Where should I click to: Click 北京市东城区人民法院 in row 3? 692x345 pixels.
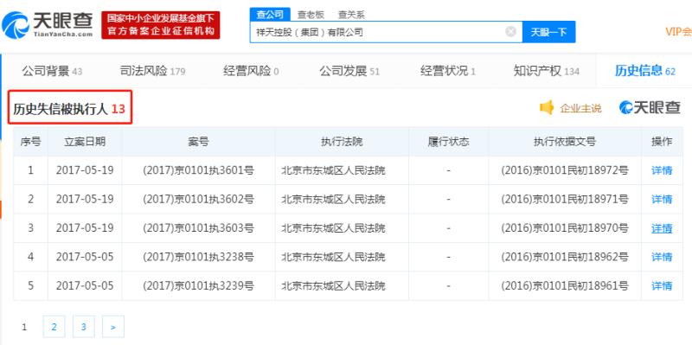[x=333, y=228]
